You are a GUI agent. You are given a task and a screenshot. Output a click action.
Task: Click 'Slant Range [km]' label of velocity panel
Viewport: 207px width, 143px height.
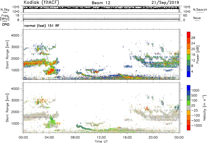pos(7,108)
